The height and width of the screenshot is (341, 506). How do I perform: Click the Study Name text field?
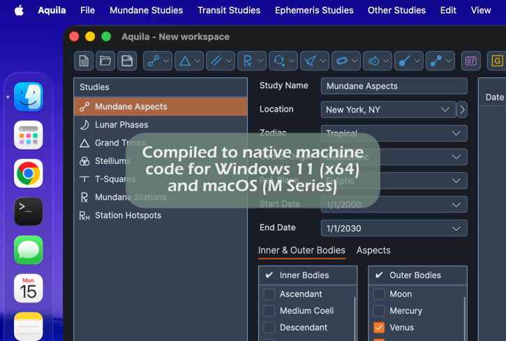[394, 86]
